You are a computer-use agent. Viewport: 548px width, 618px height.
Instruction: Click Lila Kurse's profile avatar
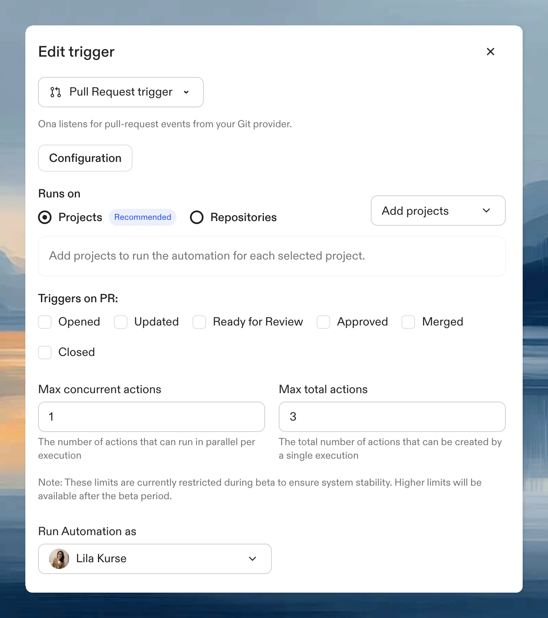pyautogui.click(x=59, y=558)
